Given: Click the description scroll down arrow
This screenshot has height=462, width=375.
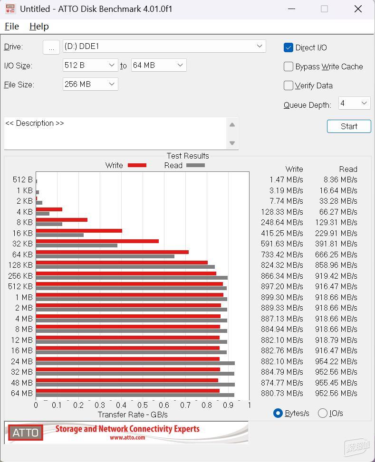Looking at the screenshot, I should 232,143.
